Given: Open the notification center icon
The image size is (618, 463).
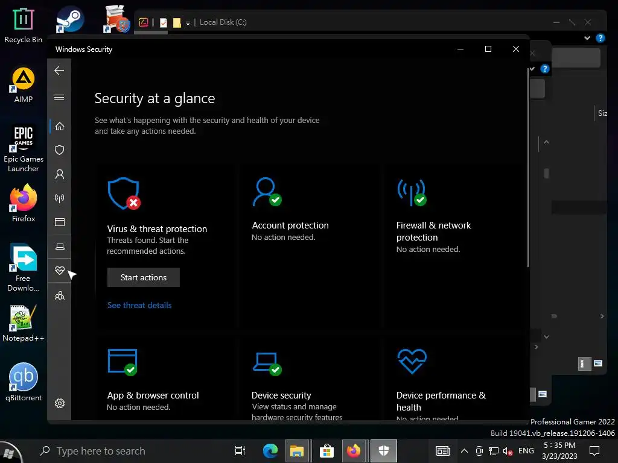Looking at the screenshot, I should tap(594, 451).
